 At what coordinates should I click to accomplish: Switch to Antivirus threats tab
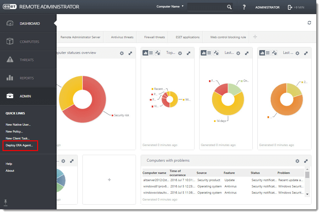tap(122, 37)
